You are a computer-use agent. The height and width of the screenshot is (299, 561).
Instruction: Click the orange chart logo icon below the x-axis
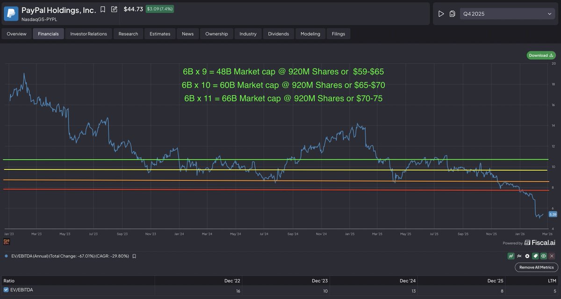coord(7,242)
